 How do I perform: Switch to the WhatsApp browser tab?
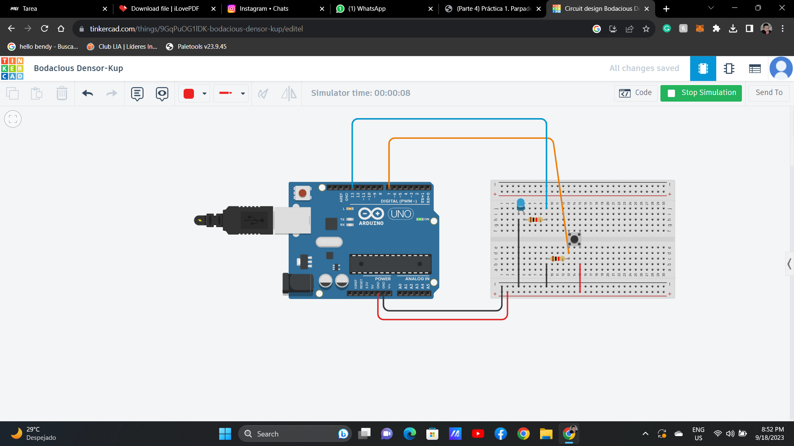(x=366, y=9)
